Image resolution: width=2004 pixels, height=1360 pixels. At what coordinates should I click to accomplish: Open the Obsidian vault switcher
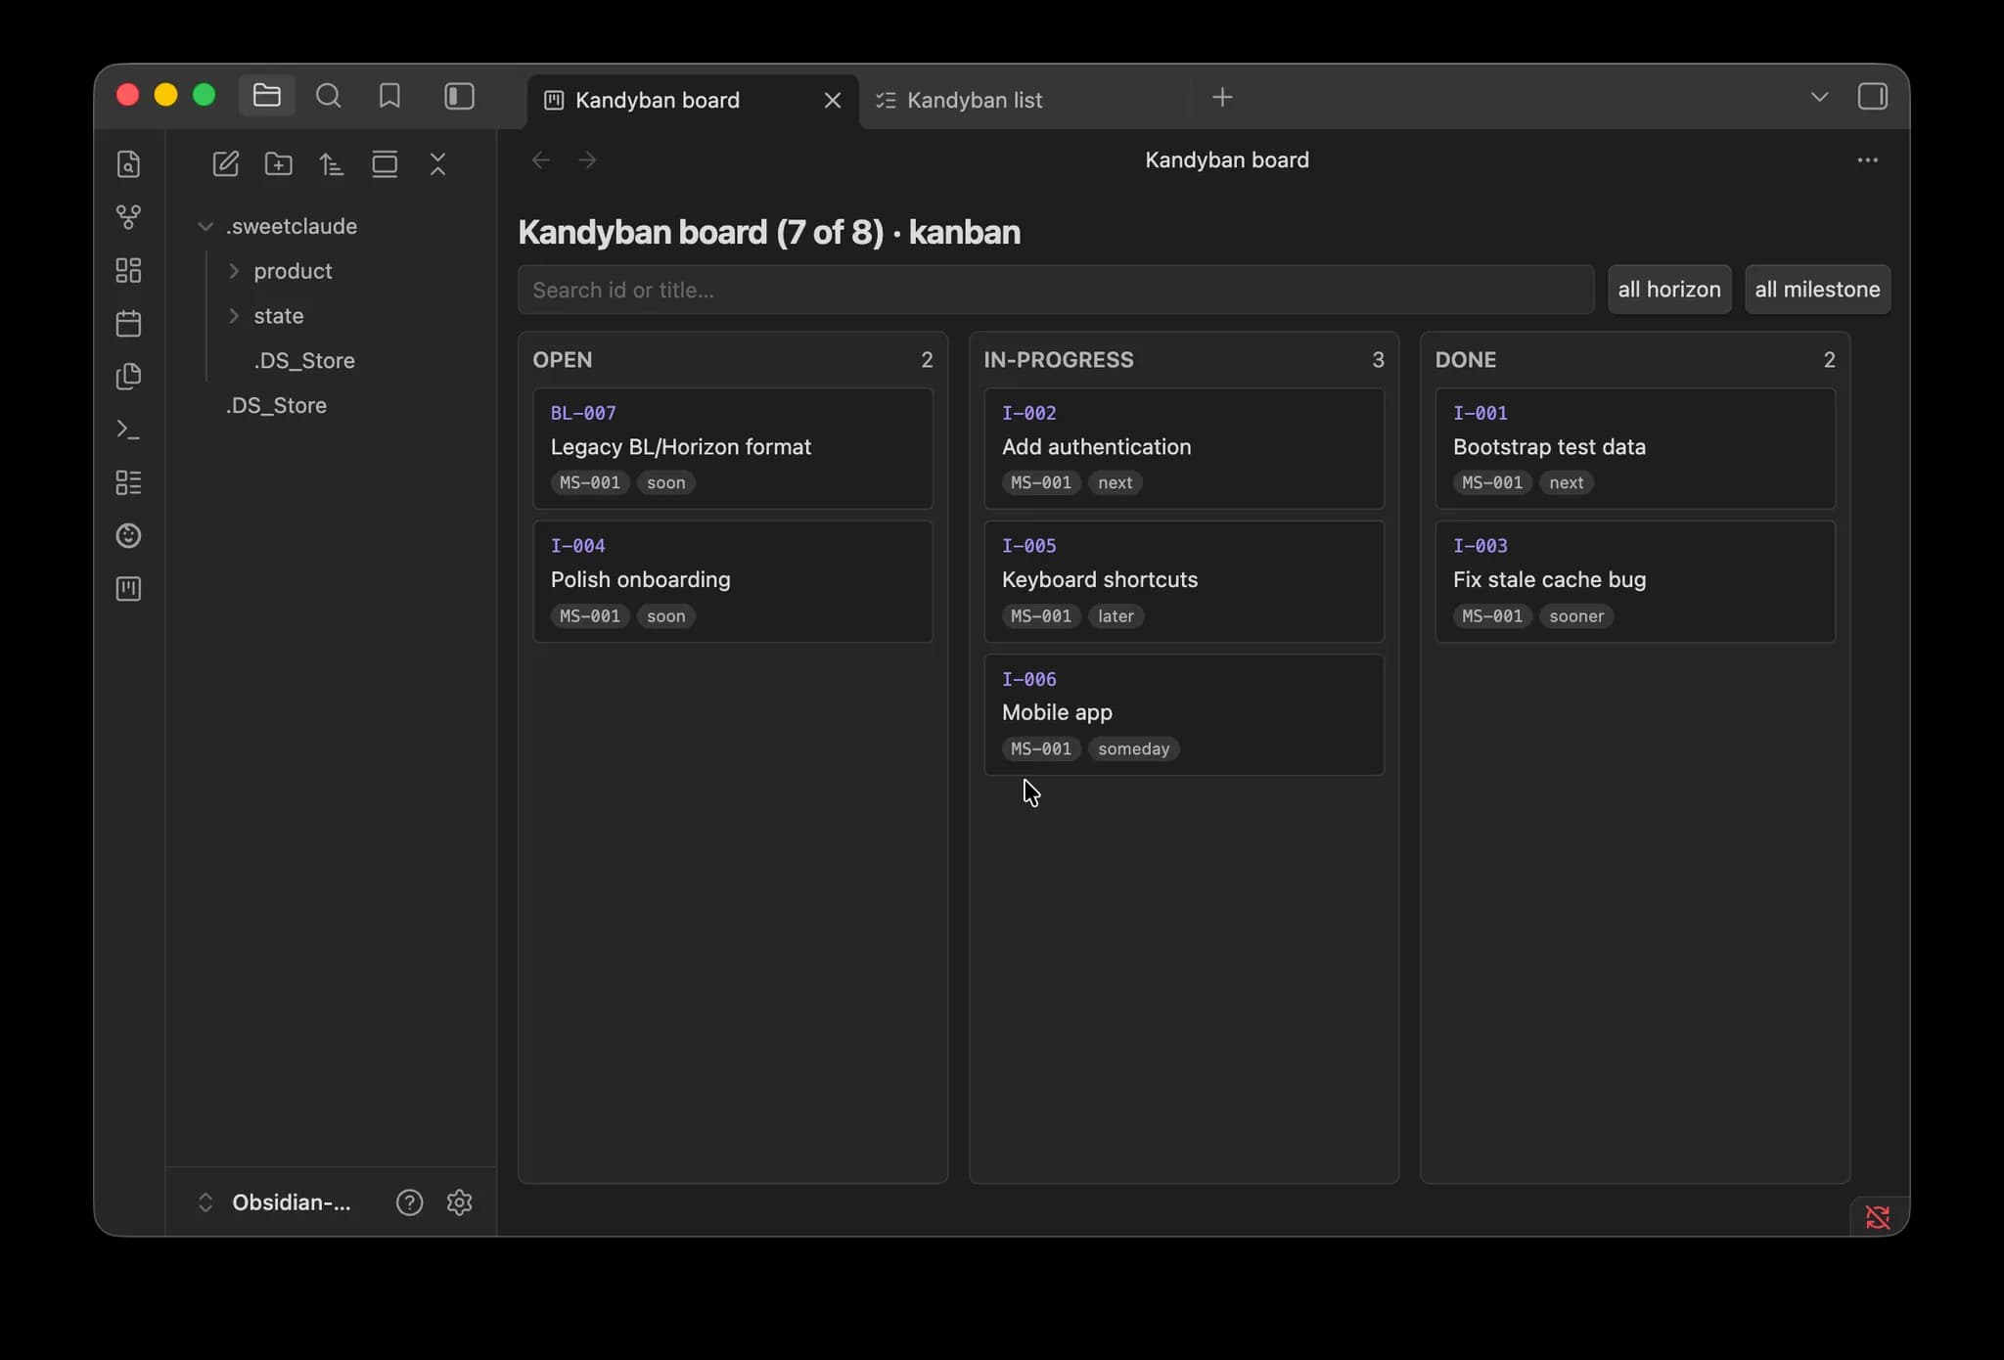click(275, 1202)
